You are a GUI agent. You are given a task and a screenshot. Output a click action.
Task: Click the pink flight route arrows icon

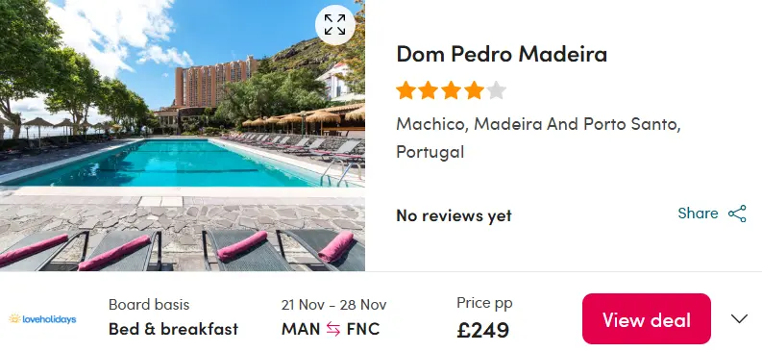(x=333, y=329)
